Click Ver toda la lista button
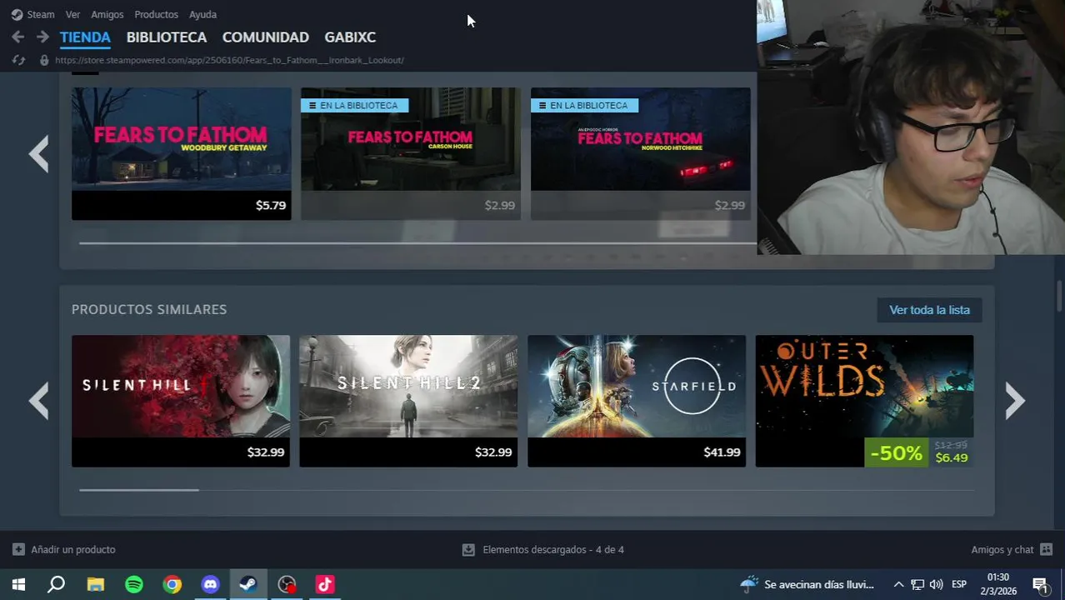Viewport: 1065px width, 600px height. click(x=929, y=310)
